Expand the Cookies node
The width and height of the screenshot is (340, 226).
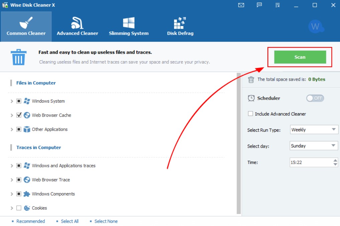pos(12,208)
